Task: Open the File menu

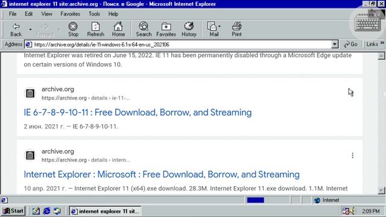Action: (x=13, y=14)
